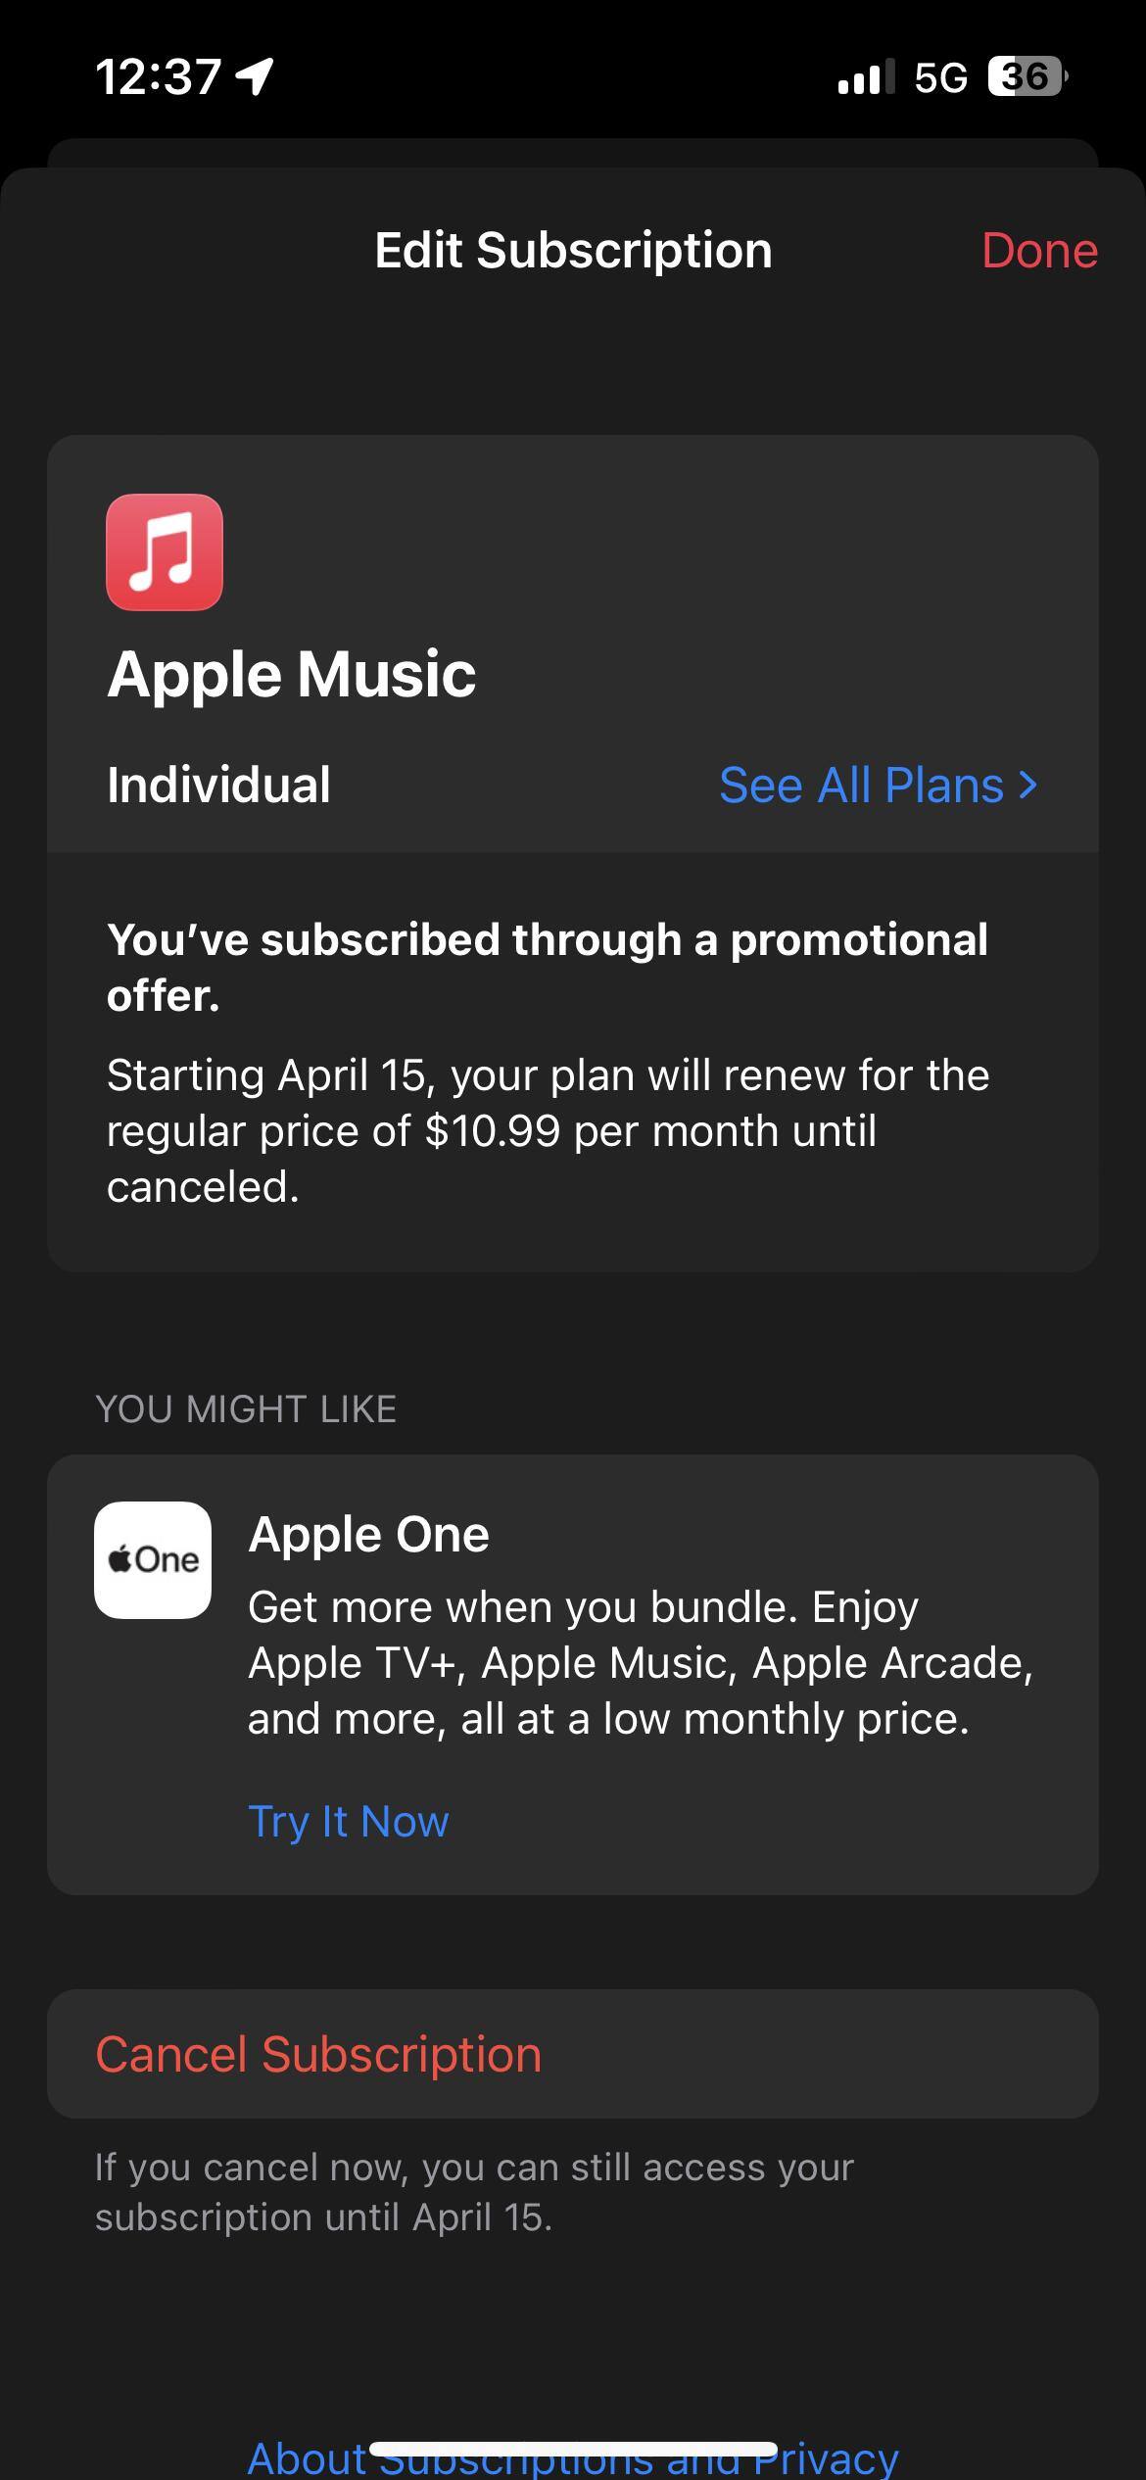Tap Try It Now for Apple One

click(x=349, y=1822)
